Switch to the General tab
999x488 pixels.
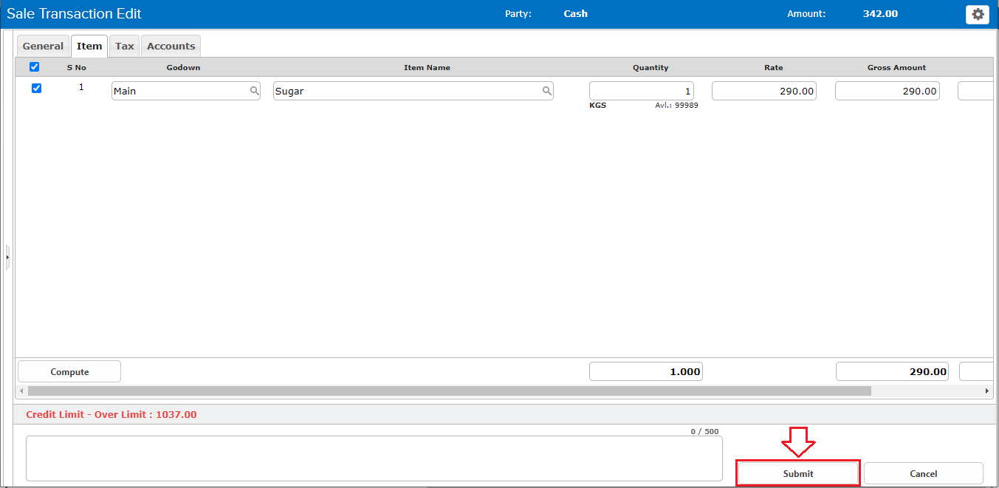point(43,46)
